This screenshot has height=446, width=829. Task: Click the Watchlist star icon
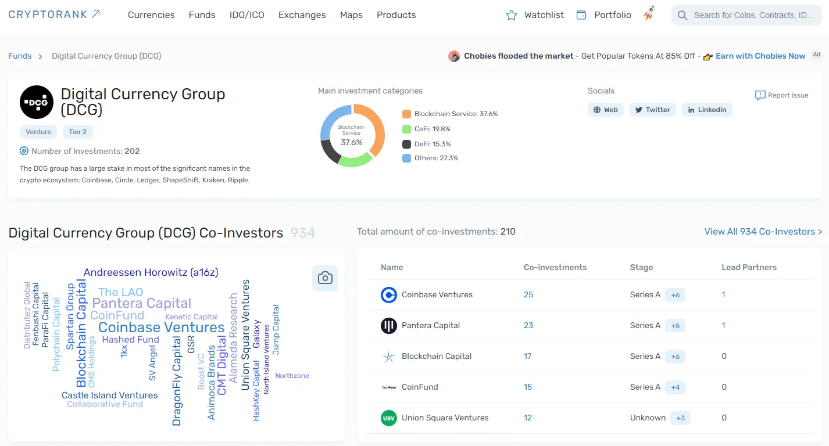512,15
